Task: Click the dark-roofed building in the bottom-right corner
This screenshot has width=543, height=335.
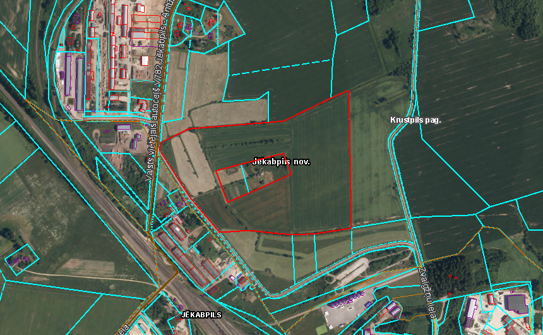Action: click(516, 303)
